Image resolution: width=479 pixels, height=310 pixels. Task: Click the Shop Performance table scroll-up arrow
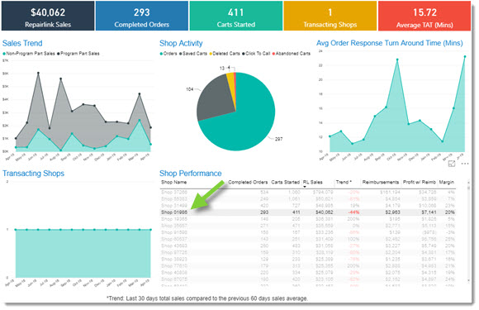pyautogui.click(x=468, y=182)
